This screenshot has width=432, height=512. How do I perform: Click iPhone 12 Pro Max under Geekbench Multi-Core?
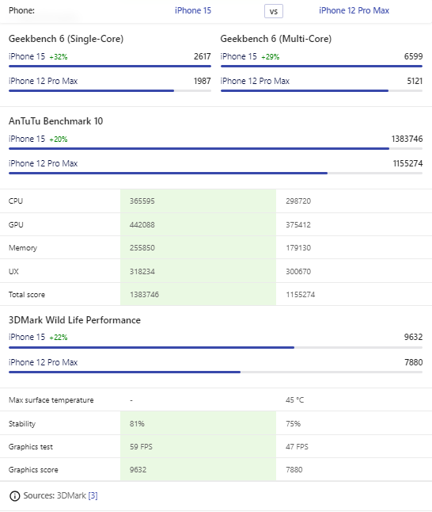(255, 81)
